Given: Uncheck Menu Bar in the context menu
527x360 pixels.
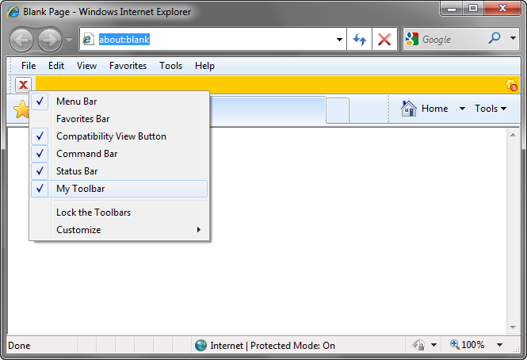Looking at the screenshot, I should click(120, 101).
